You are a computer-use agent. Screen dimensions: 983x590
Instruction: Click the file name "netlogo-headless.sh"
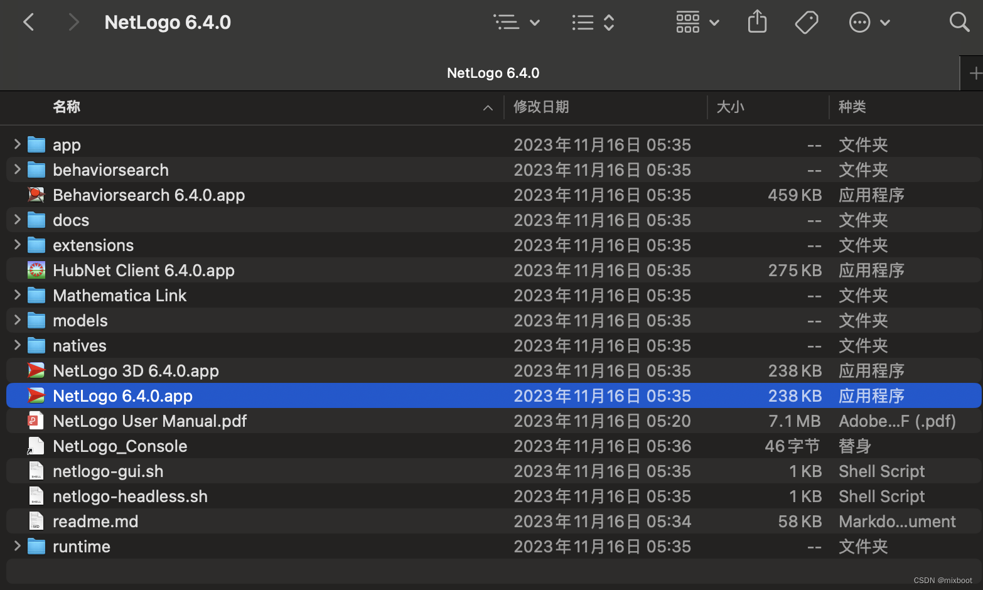point(130,496)
